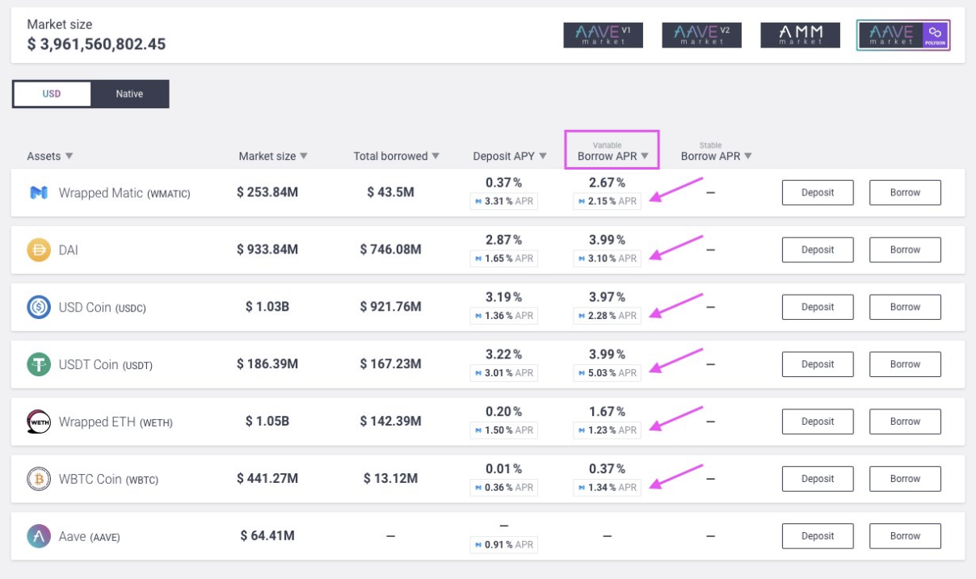
Task: Switch currency display to USD
Action: tap(52, 94)
